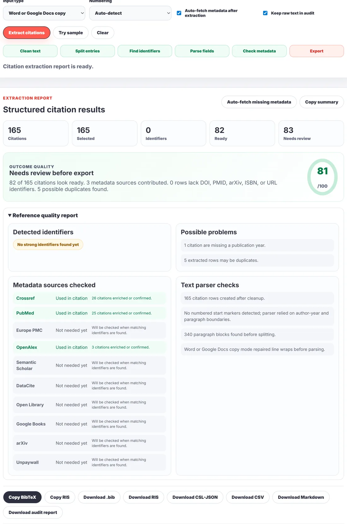Click the Needs review before export heading
This screenshot has height=526, width=347.
[x=51, y=173]
